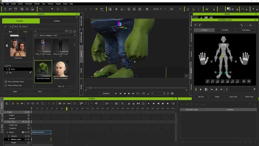The height and width of the screenshot is (146, 259).
Task: Select the Toon Goon avatar thumbnail
Action: 43,71
